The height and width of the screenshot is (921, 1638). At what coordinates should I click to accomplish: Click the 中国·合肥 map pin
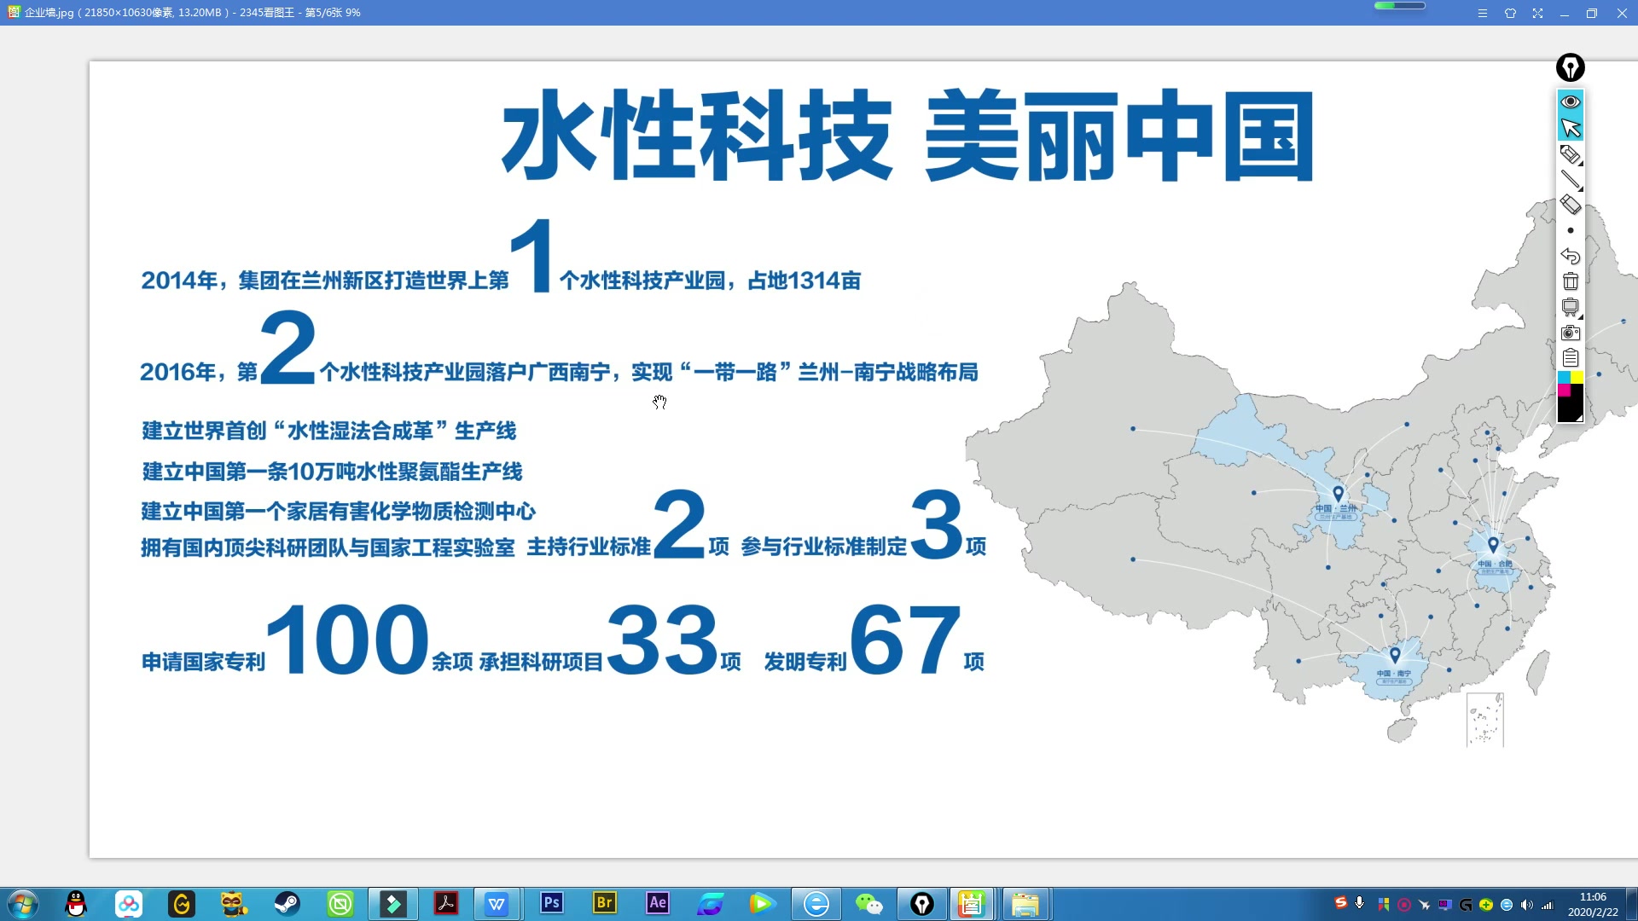[x=1493, y=545]
